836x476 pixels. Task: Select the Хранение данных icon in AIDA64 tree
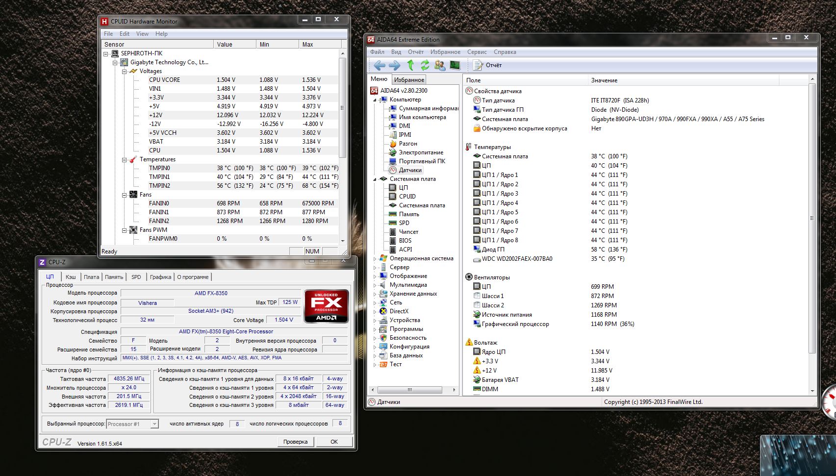coord(383,294)
